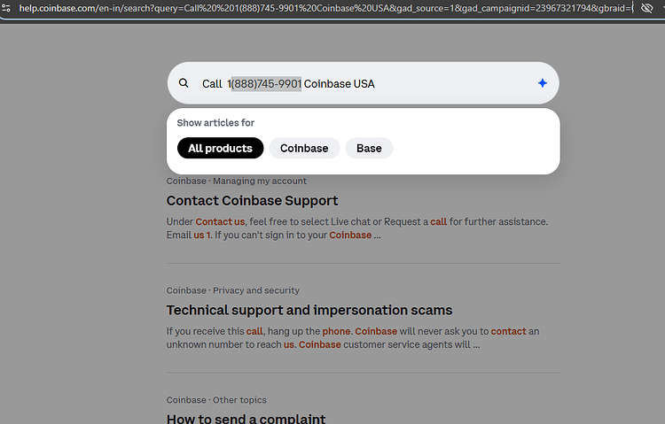Click the snippet starting 'If you receive this call'

[x=353, y=338]
